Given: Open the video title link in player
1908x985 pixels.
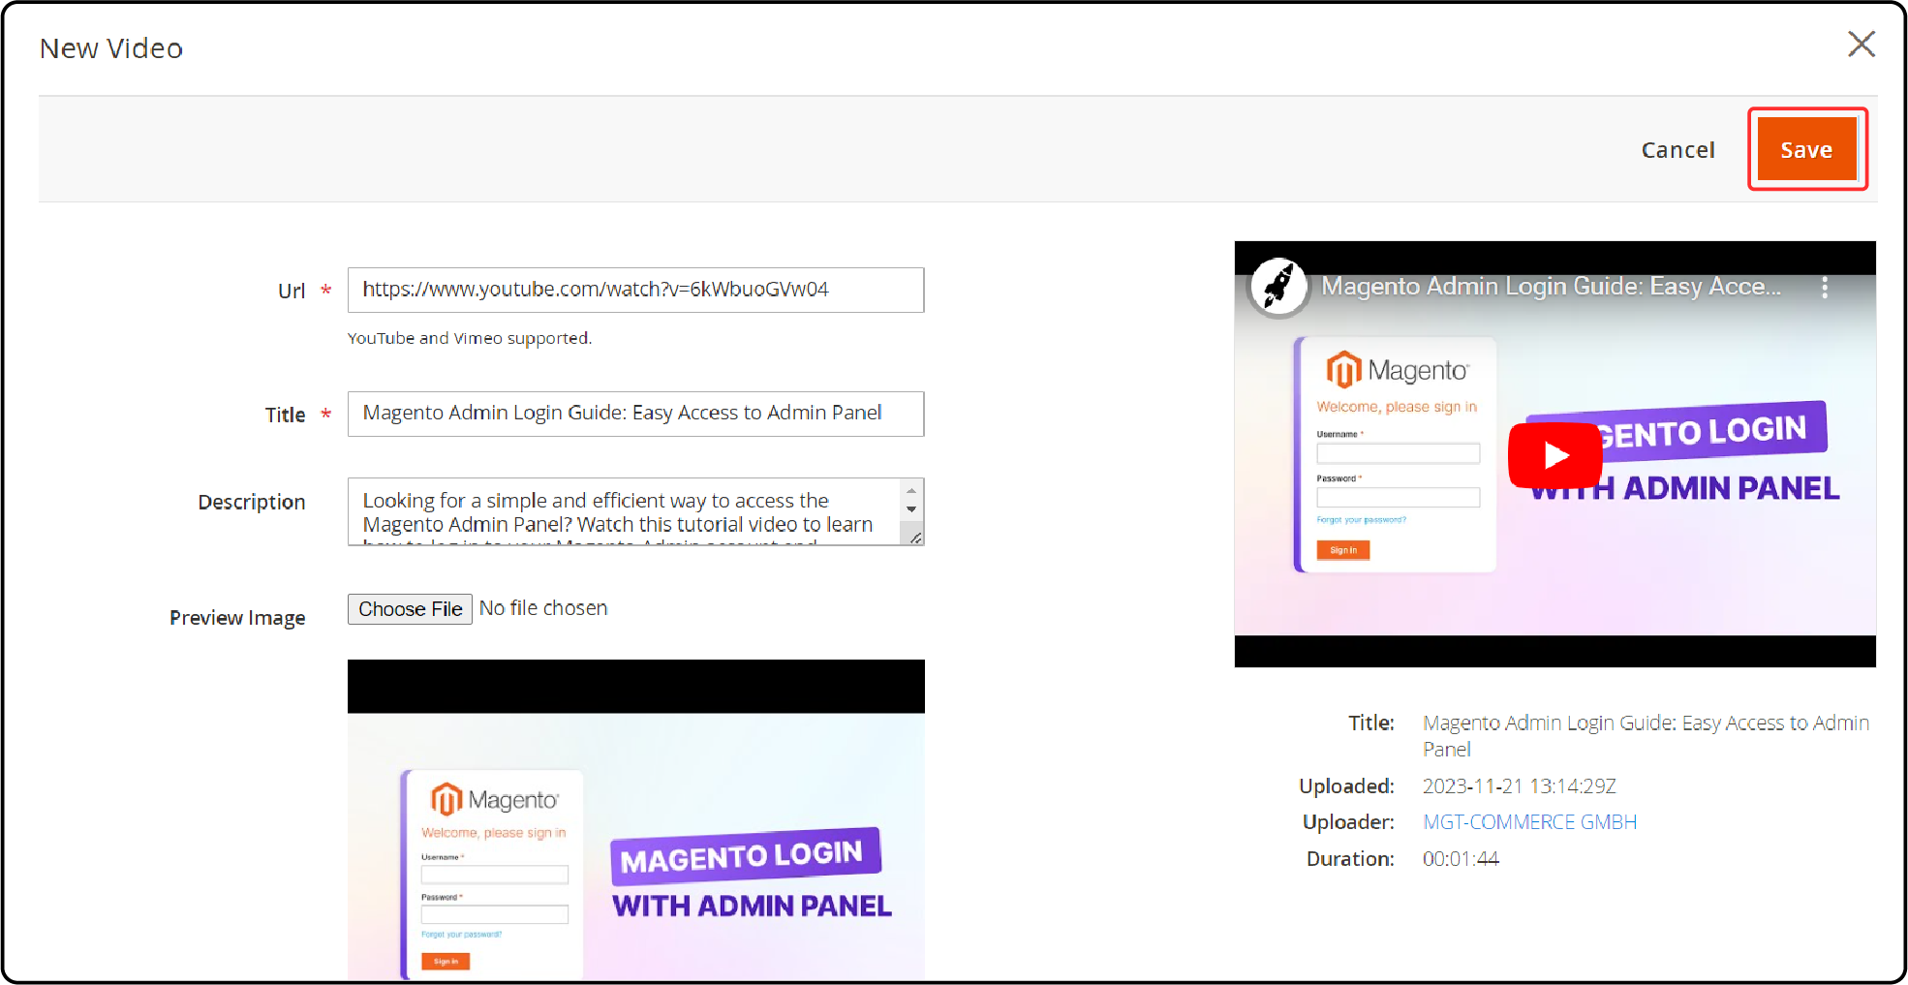Looking at the screenshot, I should [x=1551, y=287].
